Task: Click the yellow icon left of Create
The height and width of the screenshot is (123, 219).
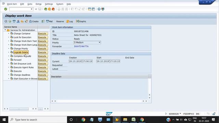Action: (x=22, y=21)
